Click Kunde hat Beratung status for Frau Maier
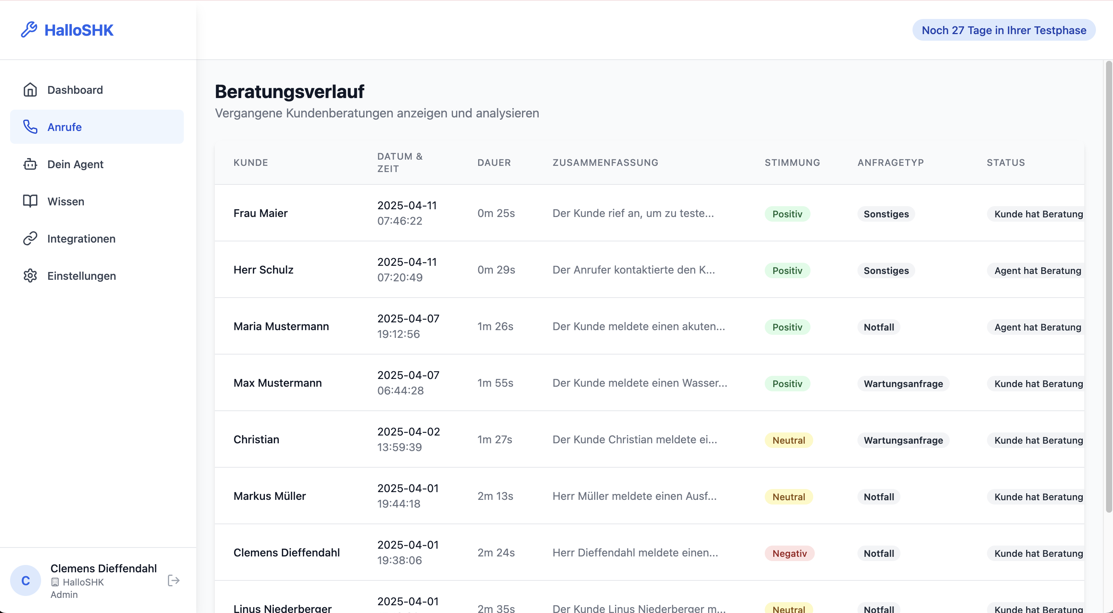 click(1036, 214)
